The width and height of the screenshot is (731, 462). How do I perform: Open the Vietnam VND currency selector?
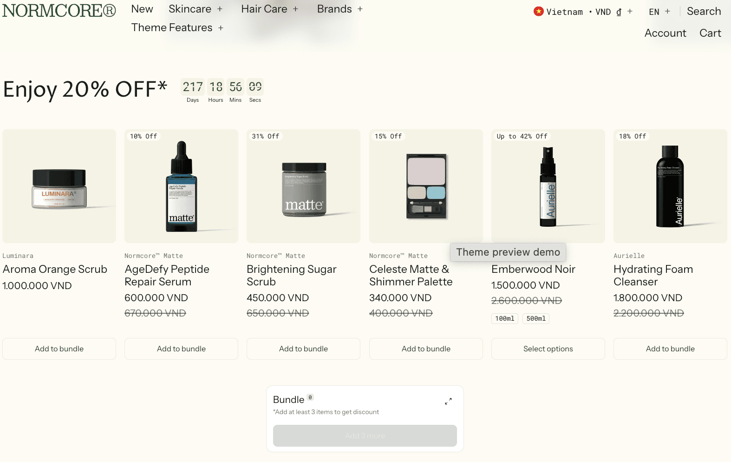[x=583, y=12]
